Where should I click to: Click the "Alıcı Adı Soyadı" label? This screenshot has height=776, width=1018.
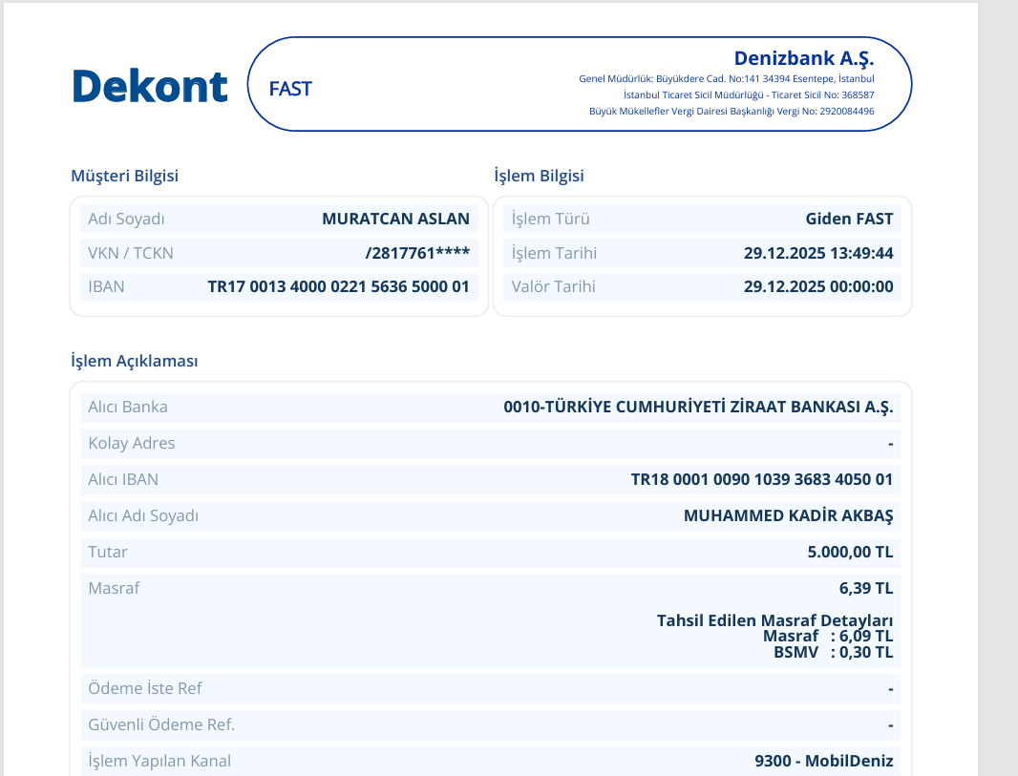click(x=143, y=515)
